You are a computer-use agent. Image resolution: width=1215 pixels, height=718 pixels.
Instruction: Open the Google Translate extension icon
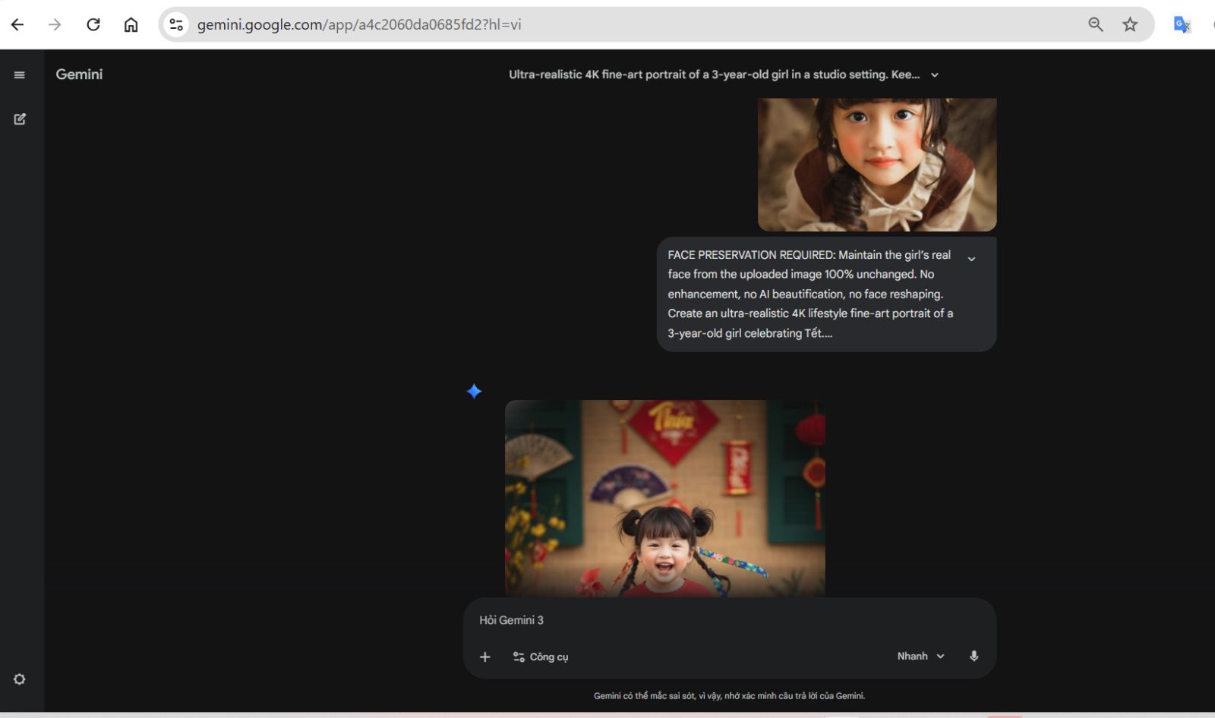(1182, 24)
